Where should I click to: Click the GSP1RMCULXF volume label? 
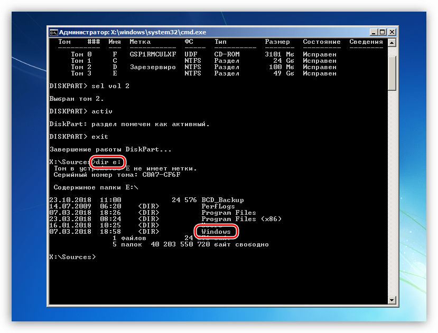(x=153, y=54)
